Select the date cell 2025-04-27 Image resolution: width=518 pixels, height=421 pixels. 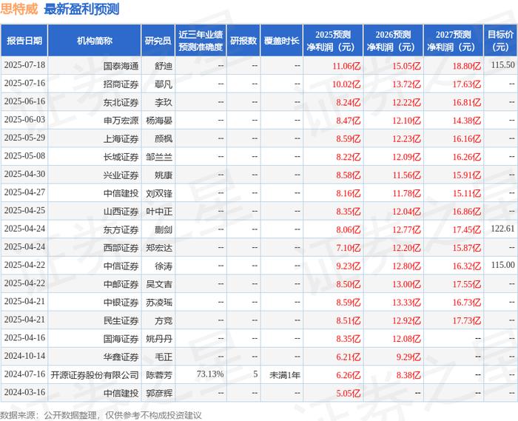[x=24, y=192]
